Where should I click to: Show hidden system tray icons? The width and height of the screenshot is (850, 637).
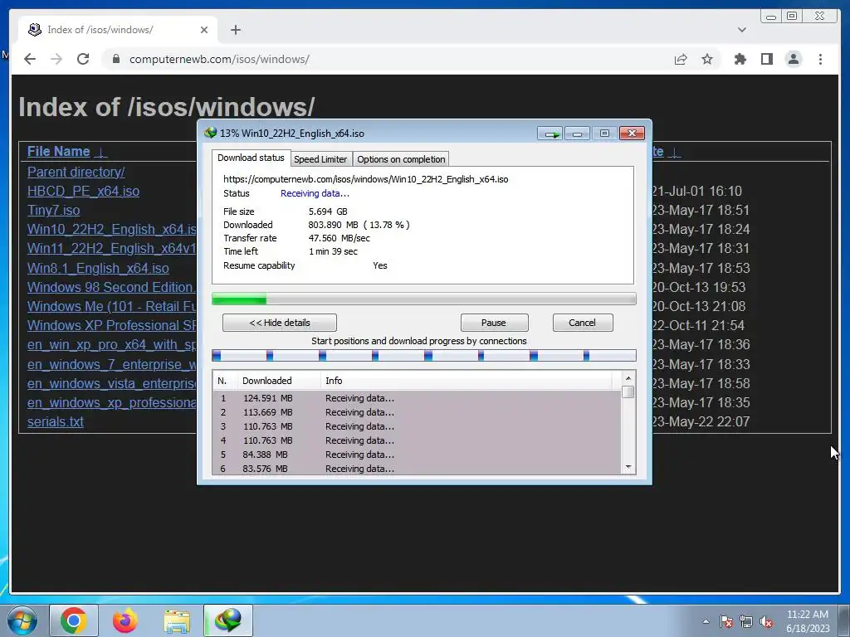point(706,621)
